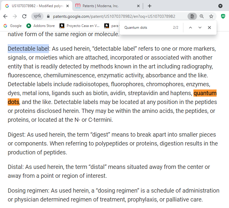The height and width of the screenshot is (208, 229).
Task: Click the browser back arrow
Action: [5, 16]
